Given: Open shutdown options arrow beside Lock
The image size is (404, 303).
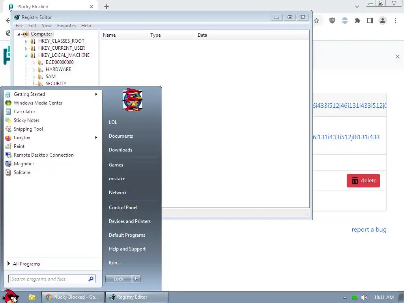Looking at the screenshot, I should [x=136, y=279].
